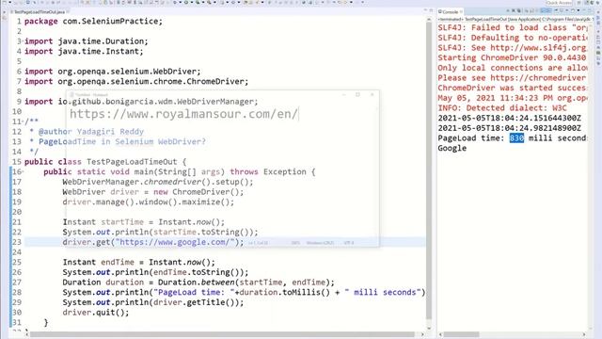Click the 'Google' output line in Console
This screenshot has height=339, width=602.
pyautogui.click(x=452, y=149)
